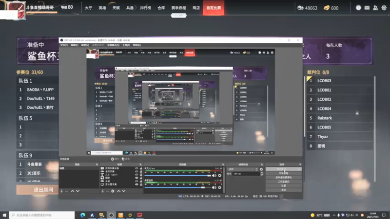
Task: Open second audio channel gear settings
Action: pyautogui.click(x=220, y=187)
